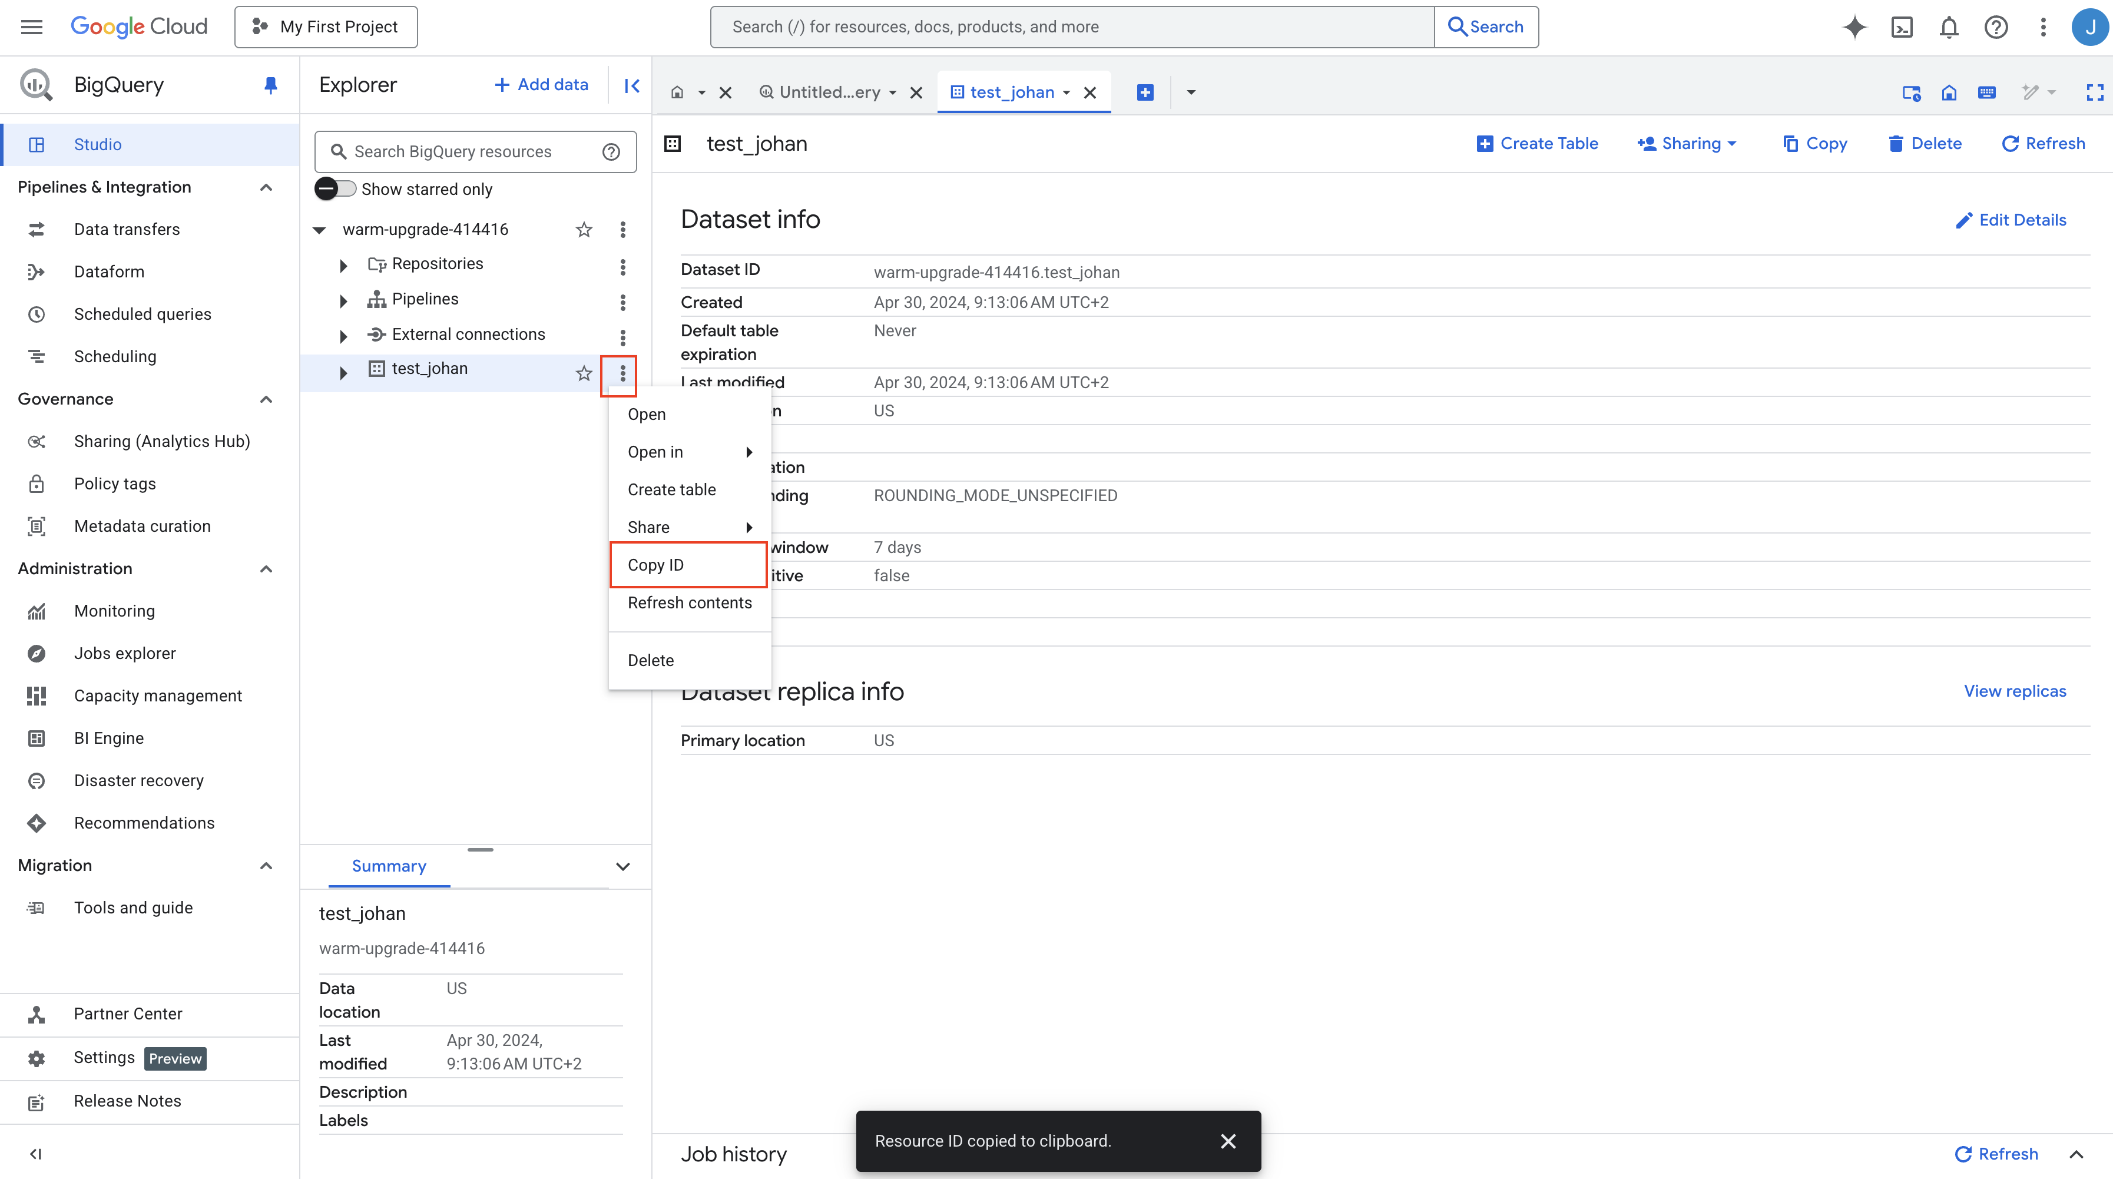
Task: Open the Open in submenu
Action: point(690,452)
